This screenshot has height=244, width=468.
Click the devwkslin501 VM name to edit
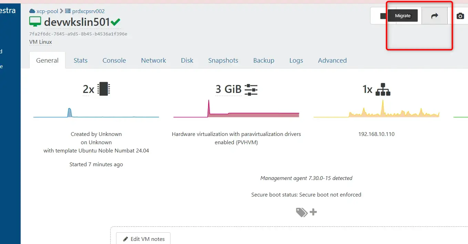point(77,22)
